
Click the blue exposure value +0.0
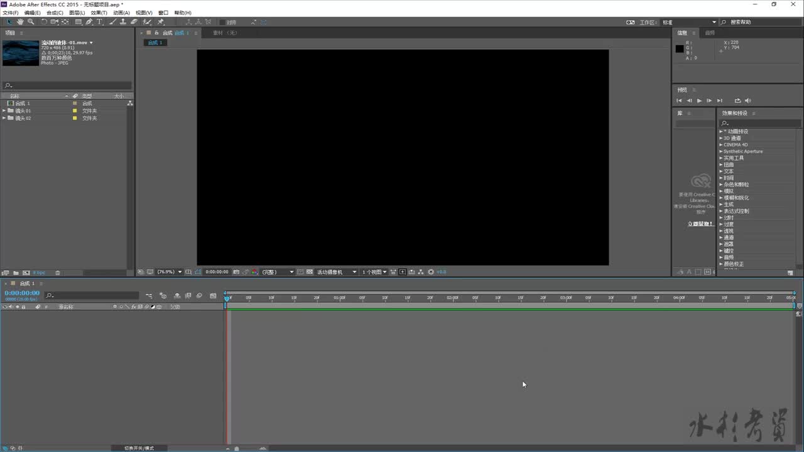point(442,272)
